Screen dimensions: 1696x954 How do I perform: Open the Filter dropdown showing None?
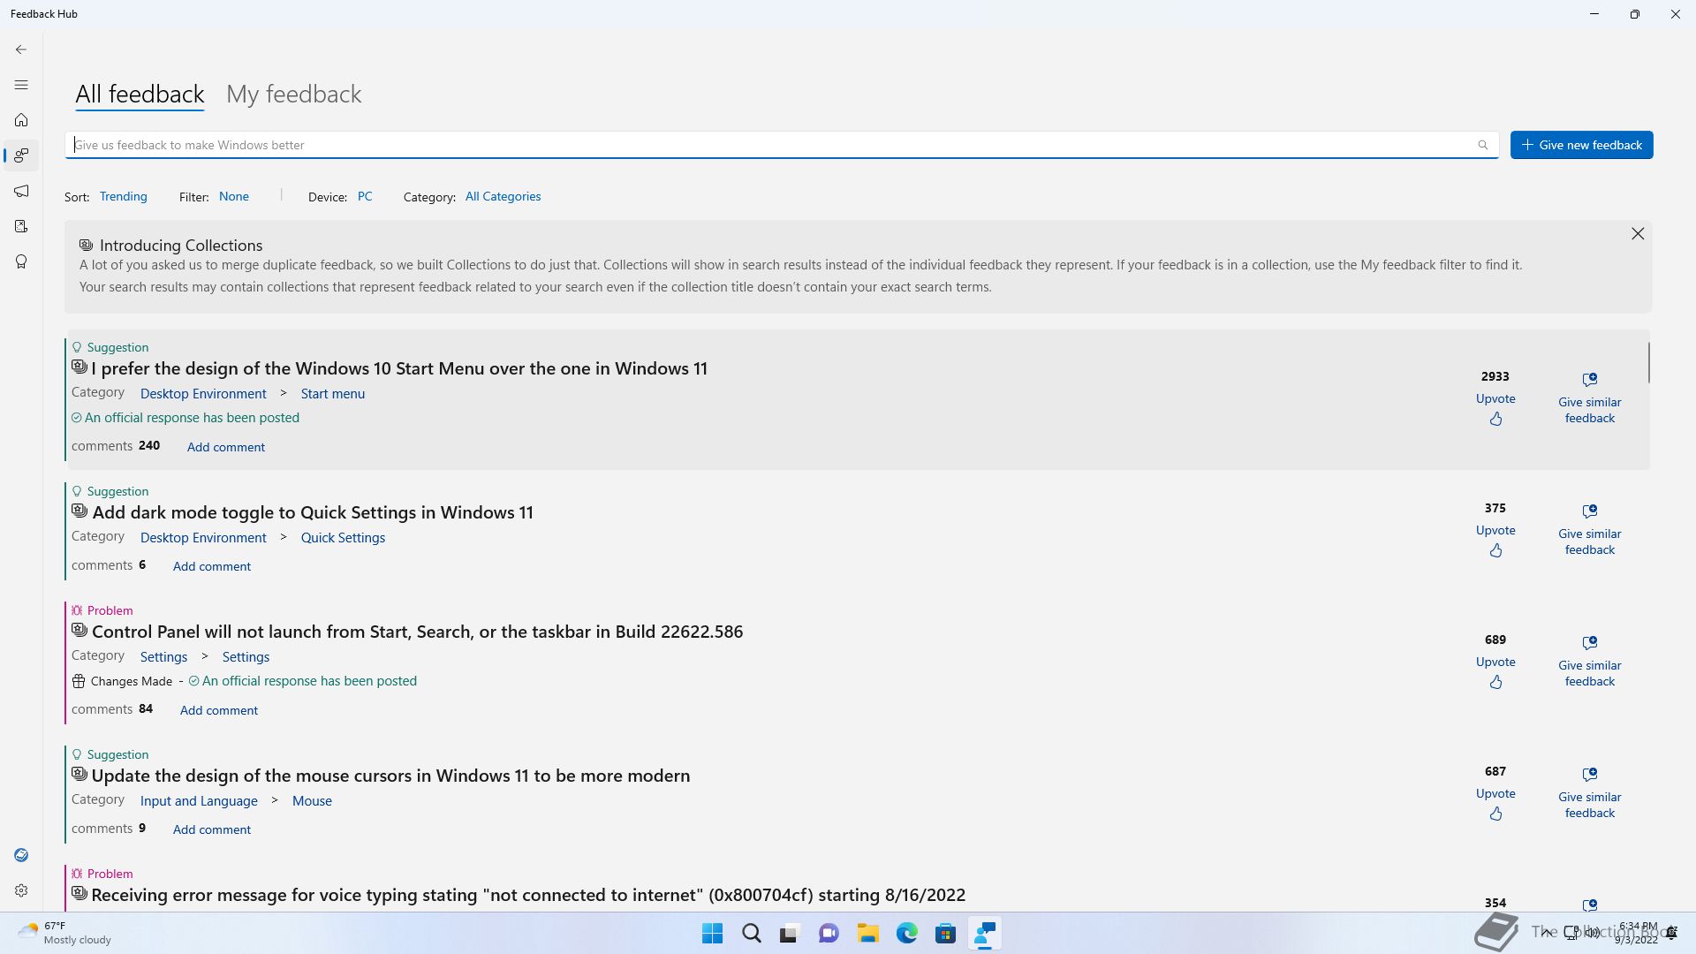(x=234, y=196)
